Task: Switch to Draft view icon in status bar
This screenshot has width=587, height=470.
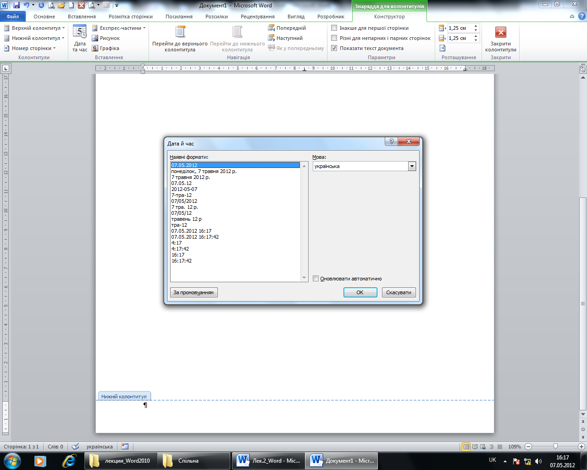Action: click(x=500, y=447)
